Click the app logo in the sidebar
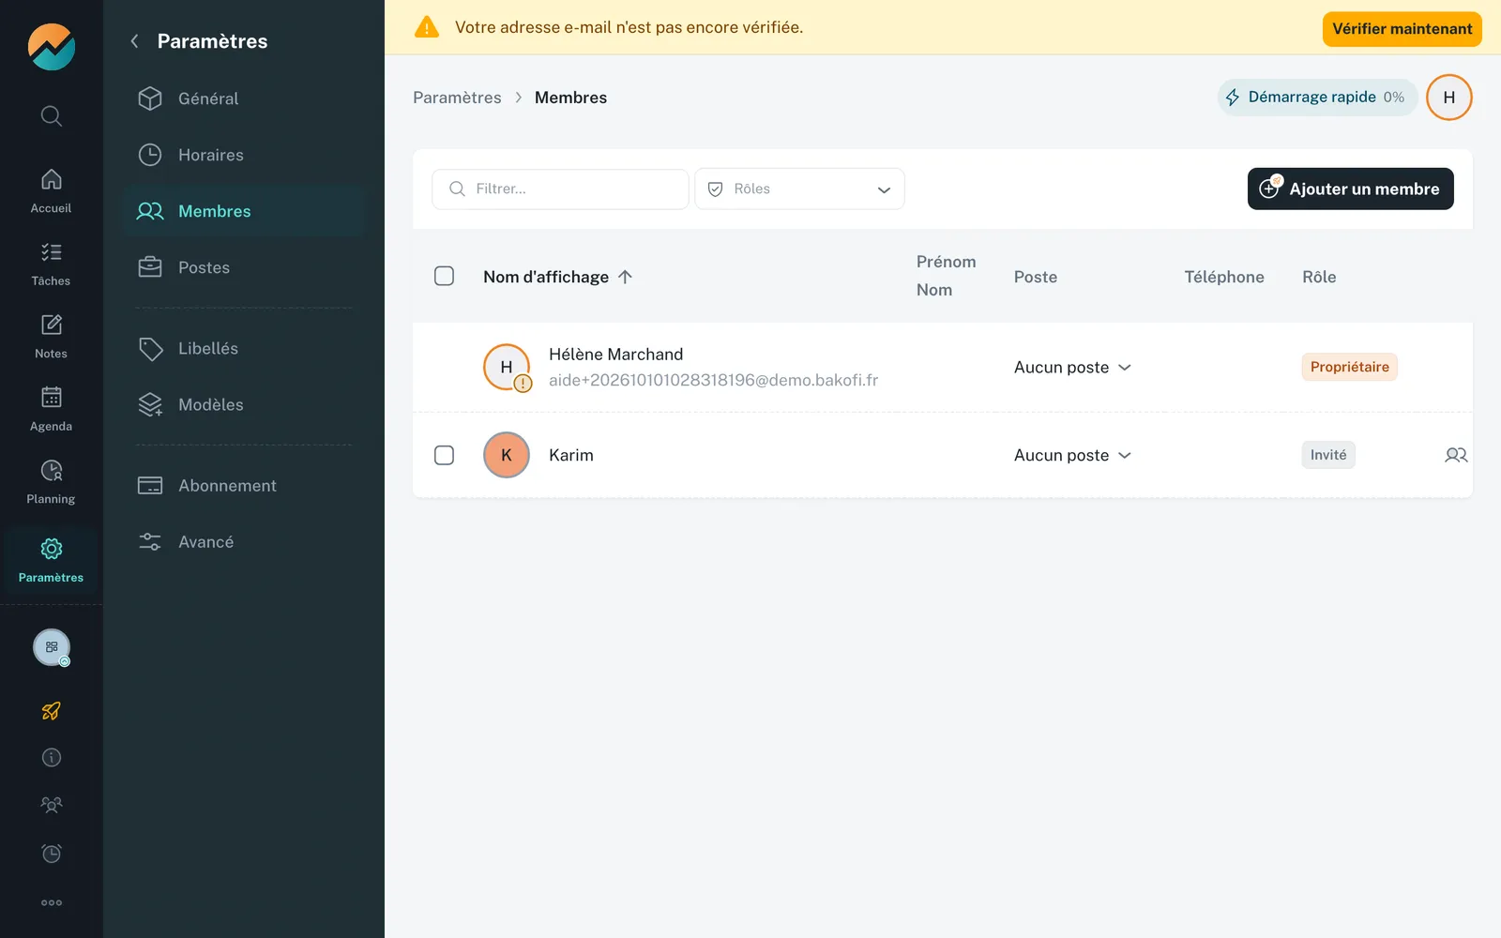 click(x=52, y=47)
